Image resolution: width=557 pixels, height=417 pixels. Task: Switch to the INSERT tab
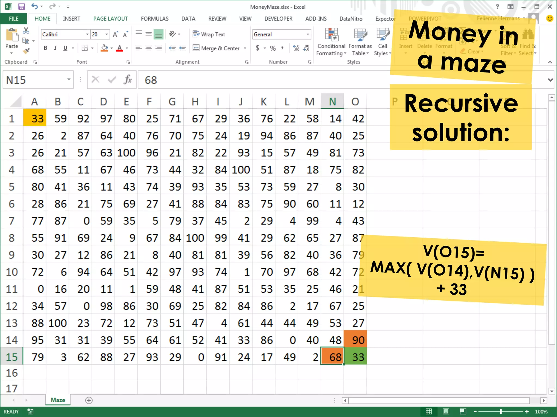coord(72,18)
